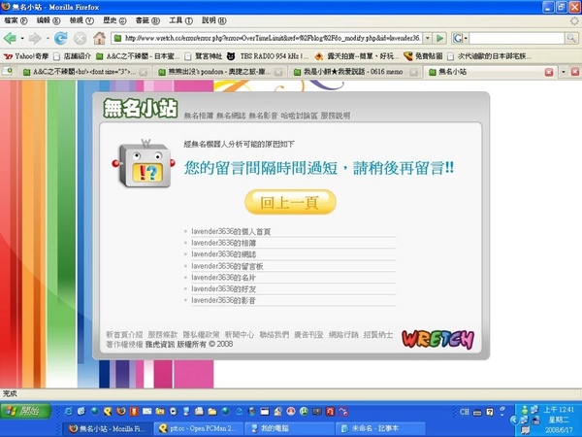The image size is (582, 437).
Task: Open the 檔案 (F) menu
Action: coord(16,20)
